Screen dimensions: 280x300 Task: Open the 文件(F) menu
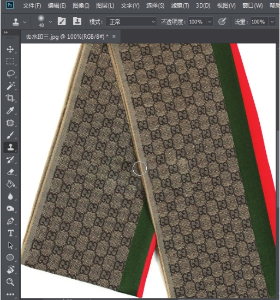point(32,6)
